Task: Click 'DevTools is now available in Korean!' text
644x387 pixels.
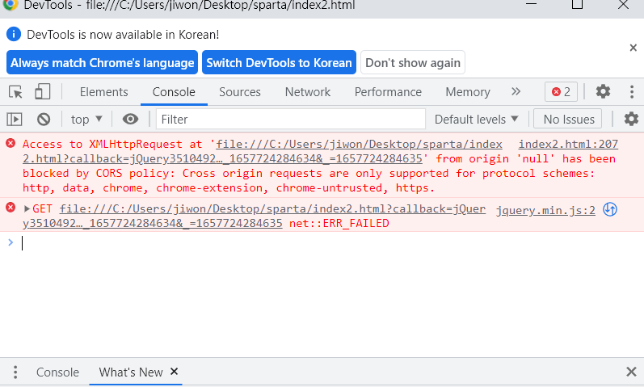Action: (123, 35)
